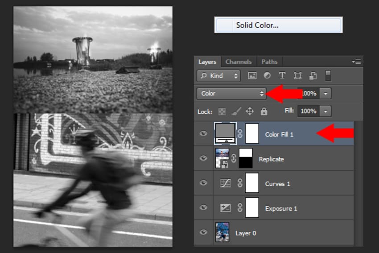Screen dimensions: 379x253
Task: Select the Color Fill 1 layer name
Action: [279, 134]
